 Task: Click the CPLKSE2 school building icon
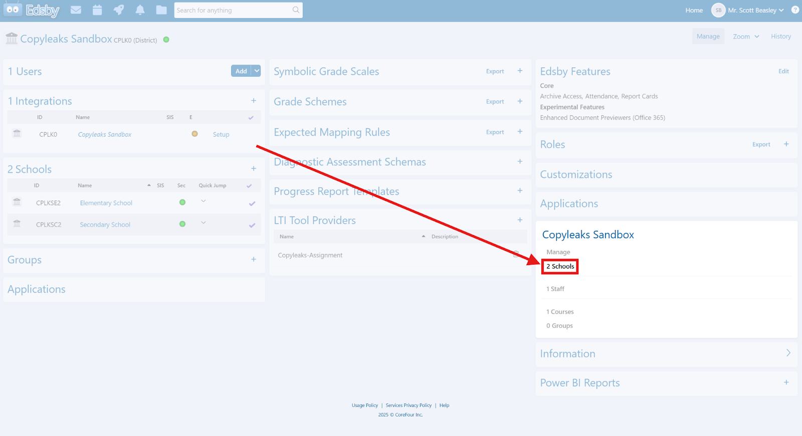17,201
